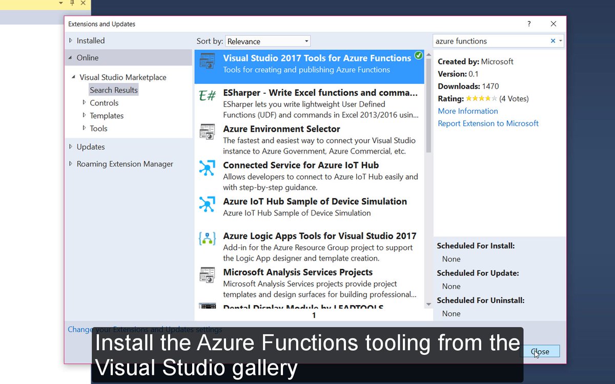Viewport: 615px width, 384px height.
Task: Open the More Information link
Action: pos(468,111)
